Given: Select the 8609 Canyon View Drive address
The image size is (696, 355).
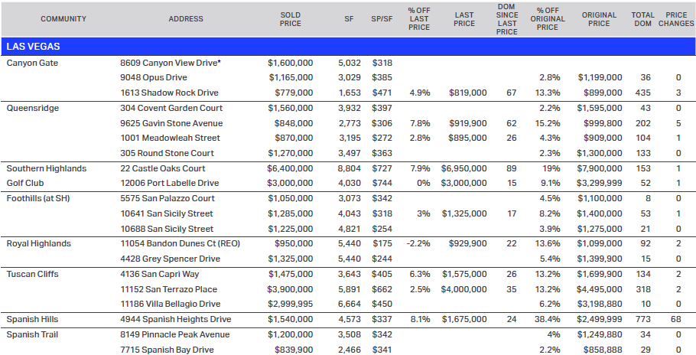Looking at the screenshot, I should coord(171,63).
